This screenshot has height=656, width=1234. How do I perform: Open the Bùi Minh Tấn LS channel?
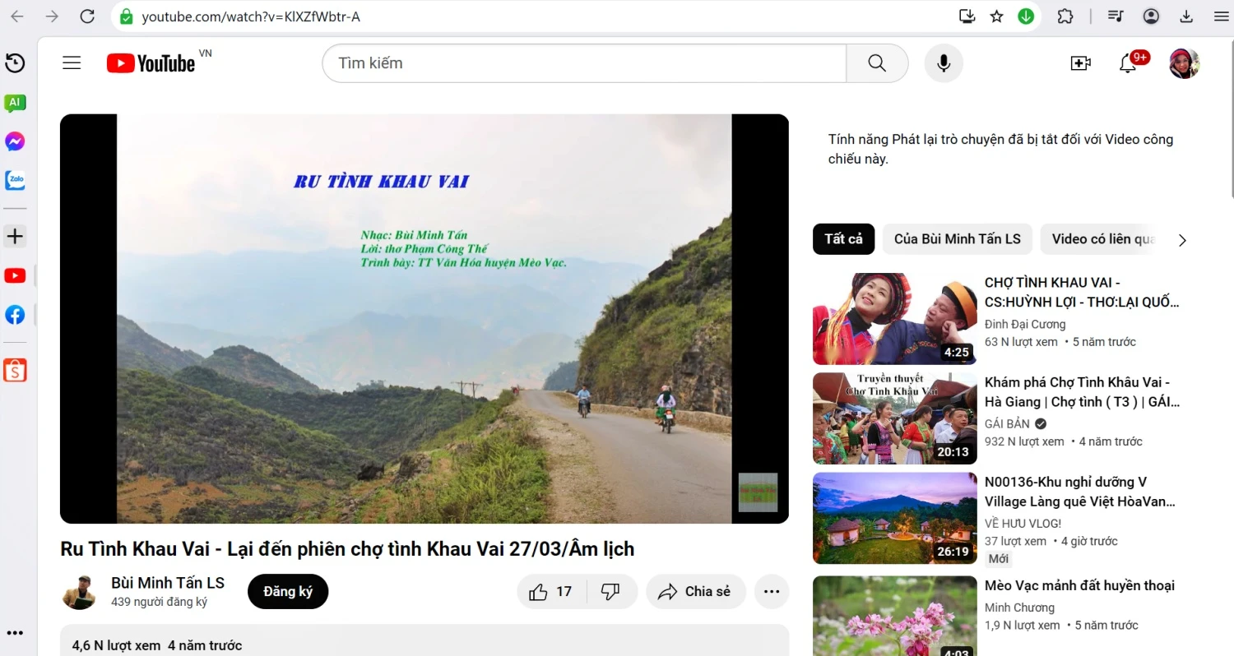click(x=168, y=583)
